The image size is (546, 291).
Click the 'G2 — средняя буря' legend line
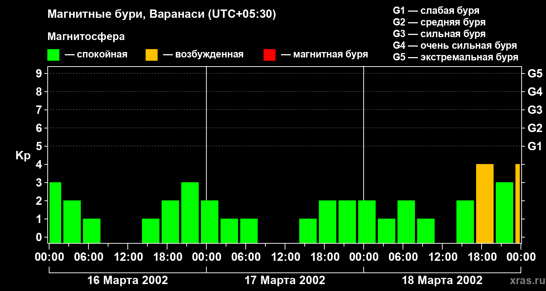tap(439, 22)
